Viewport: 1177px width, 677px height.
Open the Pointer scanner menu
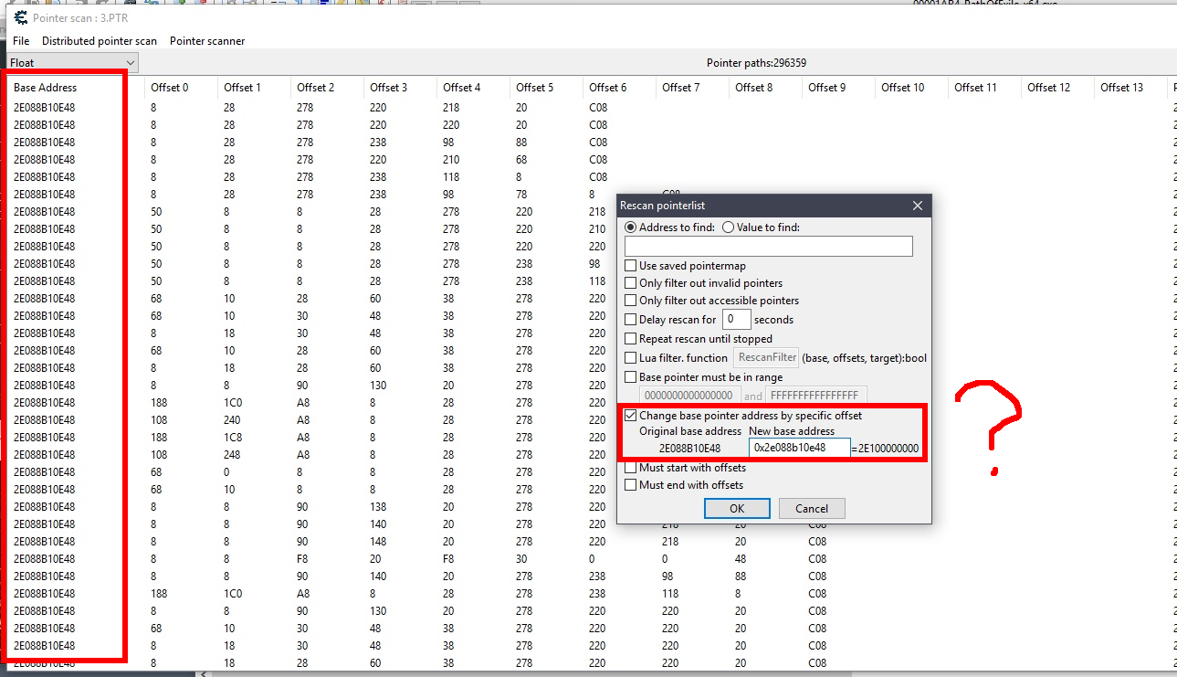(x=207, y=41)
